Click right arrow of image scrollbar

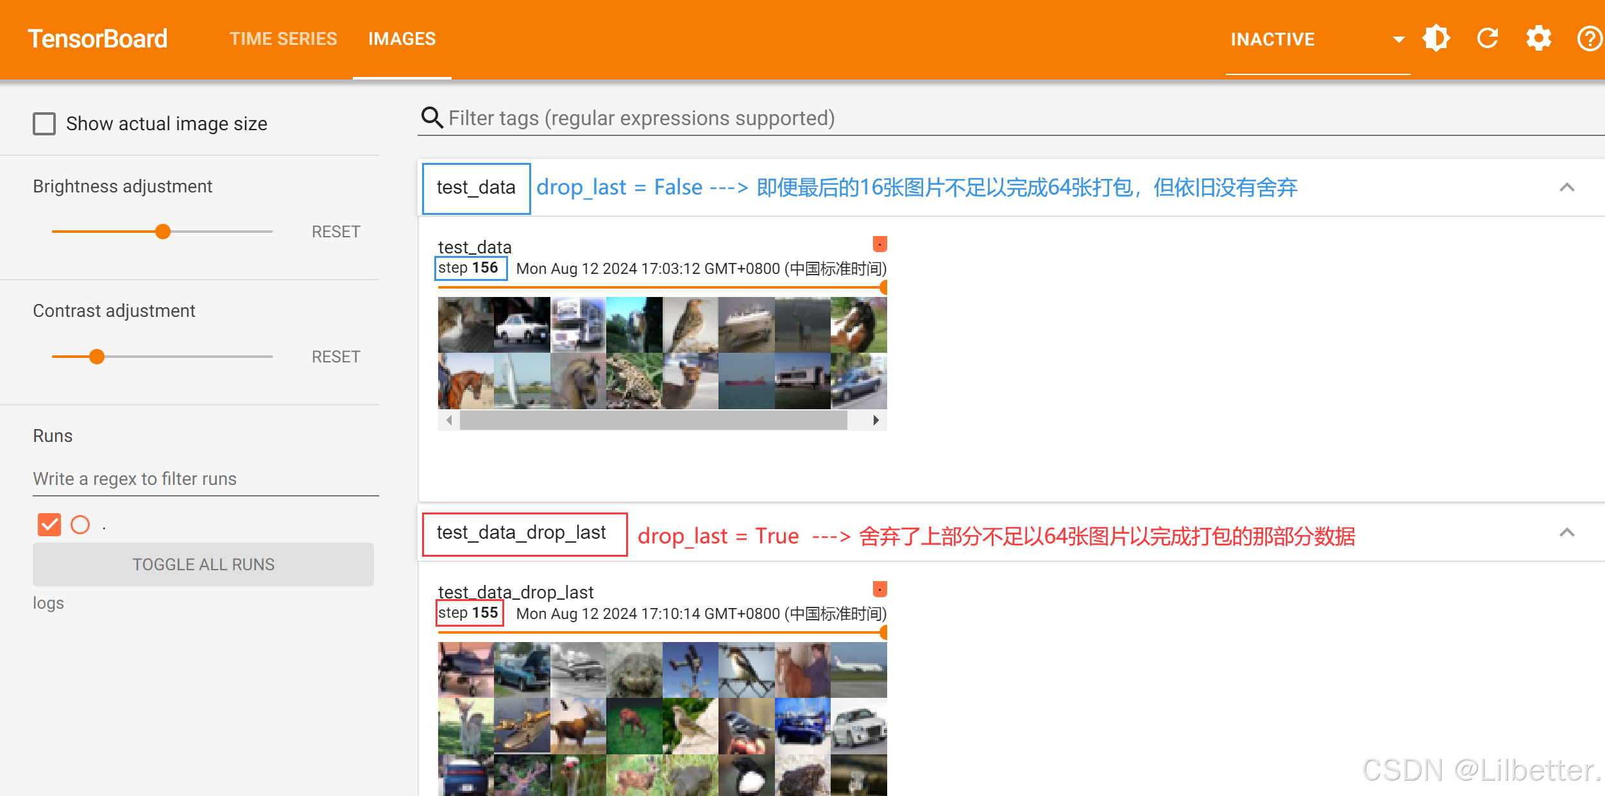876,420
